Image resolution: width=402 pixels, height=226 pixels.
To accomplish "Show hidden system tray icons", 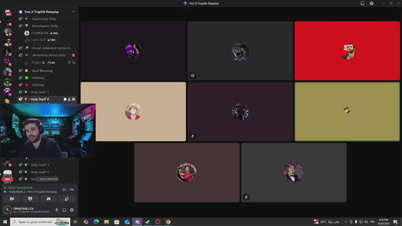I will 346,222.
